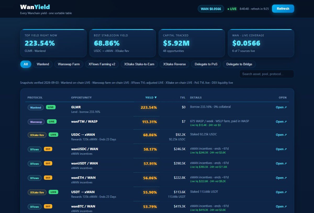Open the wanUSDT / WAN opportunity link
314x213 pixels.
pyautogui.click(x=281, y=163)
